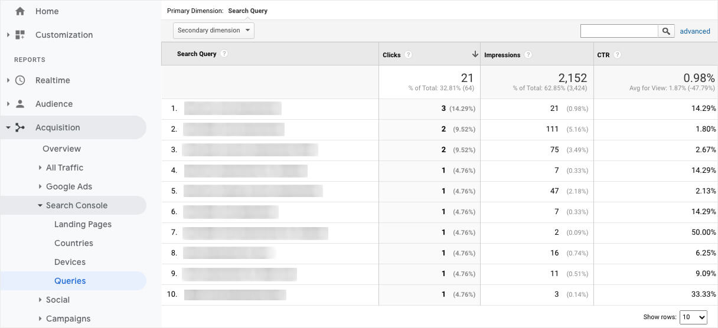Open the Secondary dimension dropdown
Screen dimensions: 718x328
tap(214, 30)
